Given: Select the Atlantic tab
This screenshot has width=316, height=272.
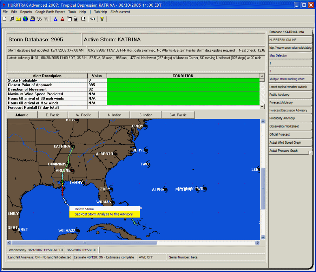Looking at the screenshot, I should pyautogui.click(x=22, y=115).
